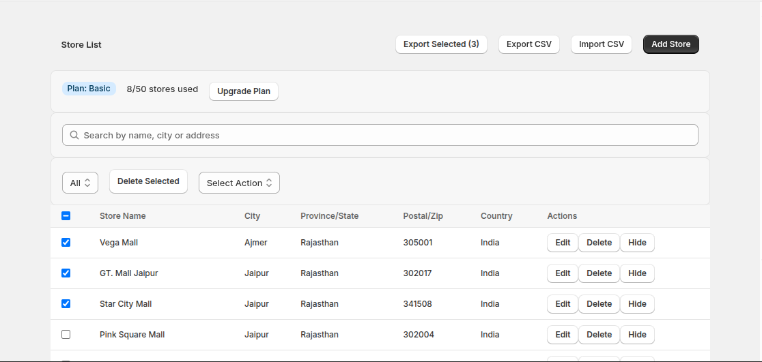This screenshot has width=762, height=362.
Task: Click the Delete Selected button
Action: (x=148, y=181)
